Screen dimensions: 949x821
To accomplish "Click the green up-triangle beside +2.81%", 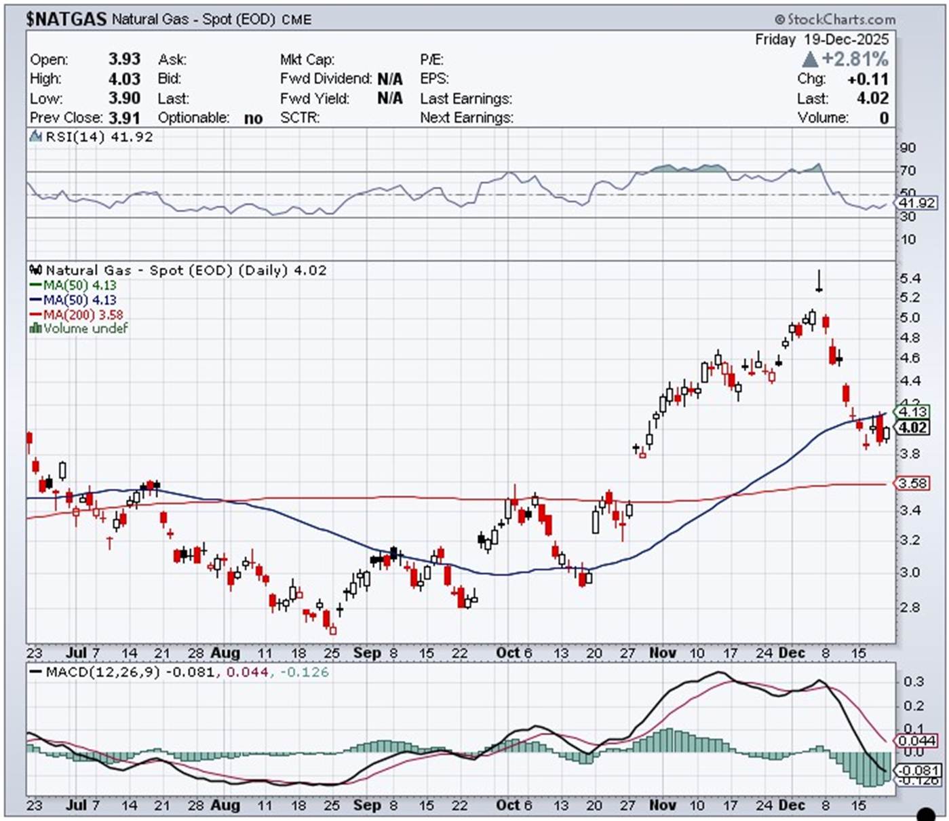I will [809, 59].
